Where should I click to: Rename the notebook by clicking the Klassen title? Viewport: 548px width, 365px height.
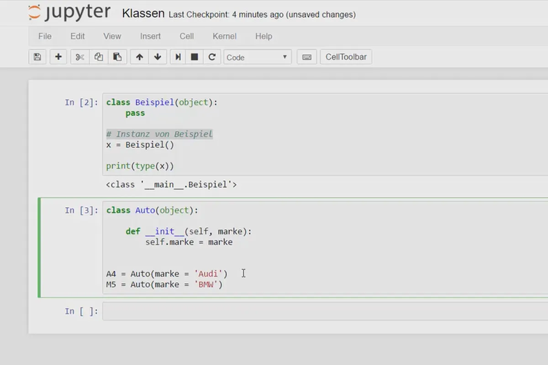click(143, 13)
